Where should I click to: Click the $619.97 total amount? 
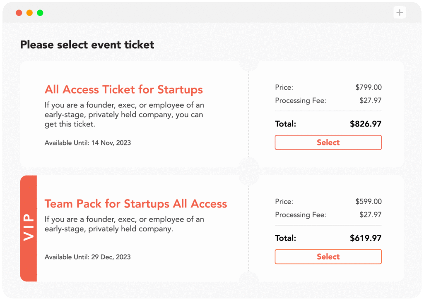point(367,238)
